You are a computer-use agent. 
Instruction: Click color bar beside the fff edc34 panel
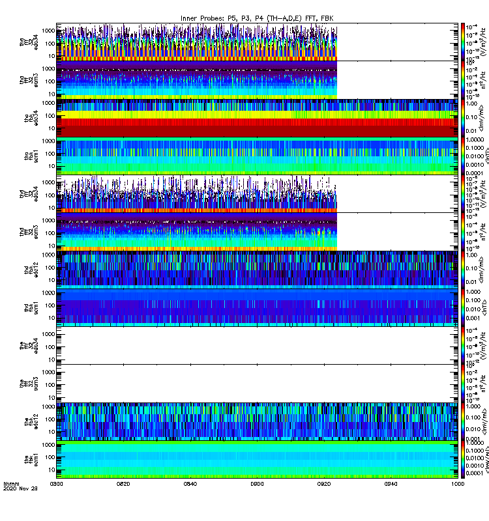[463, 346]
